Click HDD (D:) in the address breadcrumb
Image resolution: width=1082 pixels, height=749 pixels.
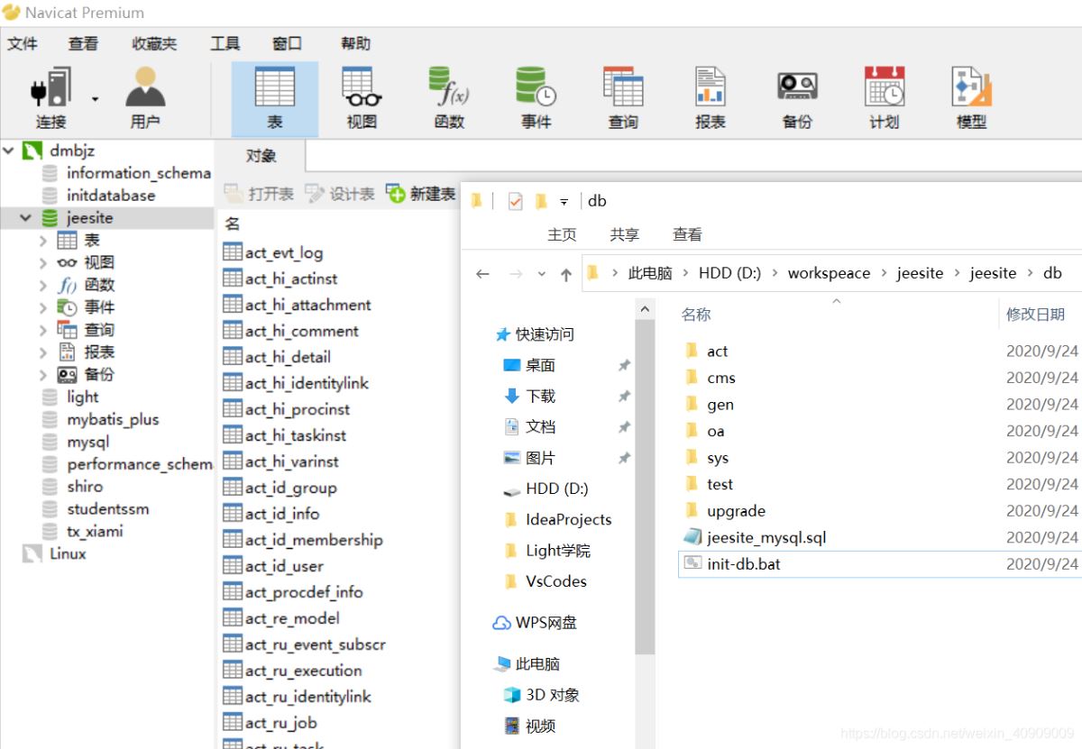729,273
